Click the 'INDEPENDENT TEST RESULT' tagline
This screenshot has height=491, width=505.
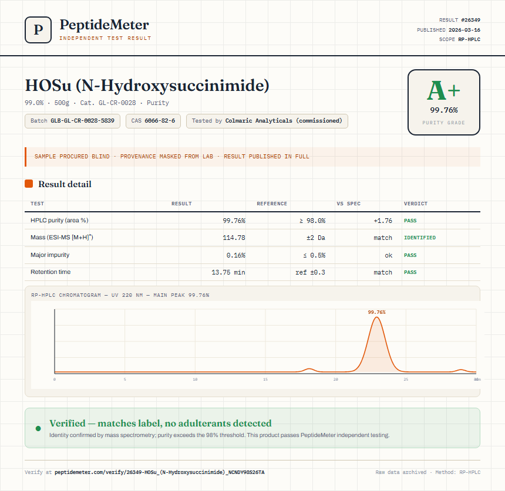click(x=105, y=38)
